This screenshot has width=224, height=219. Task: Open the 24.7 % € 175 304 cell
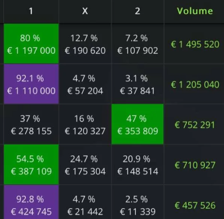(x=85, y=164)
